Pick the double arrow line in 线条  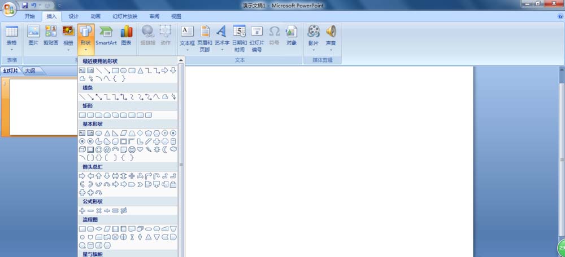click(x=98, y=97)
